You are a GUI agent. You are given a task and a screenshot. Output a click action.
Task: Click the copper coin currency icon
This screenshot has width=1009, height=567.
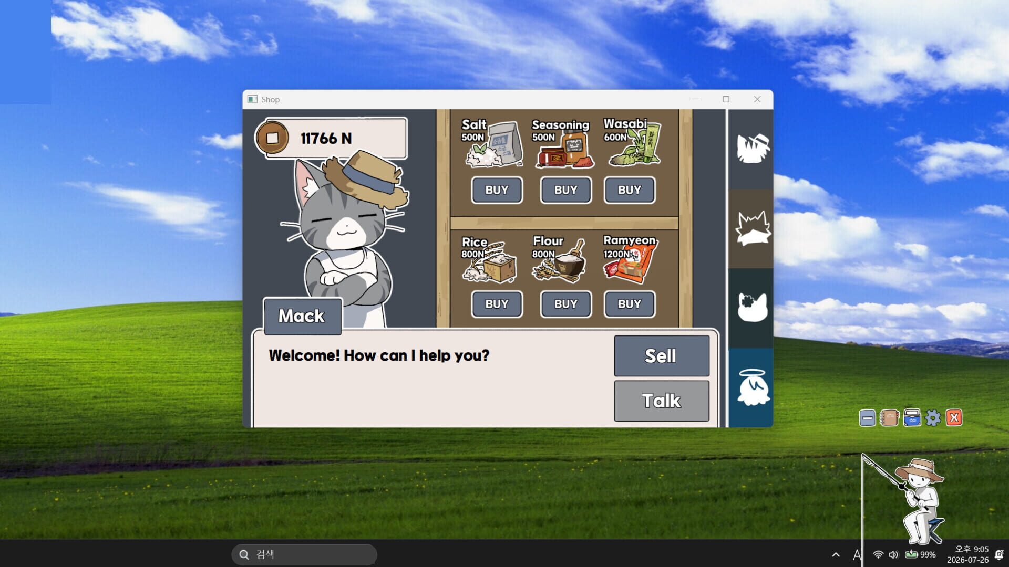tap(272, 138)
